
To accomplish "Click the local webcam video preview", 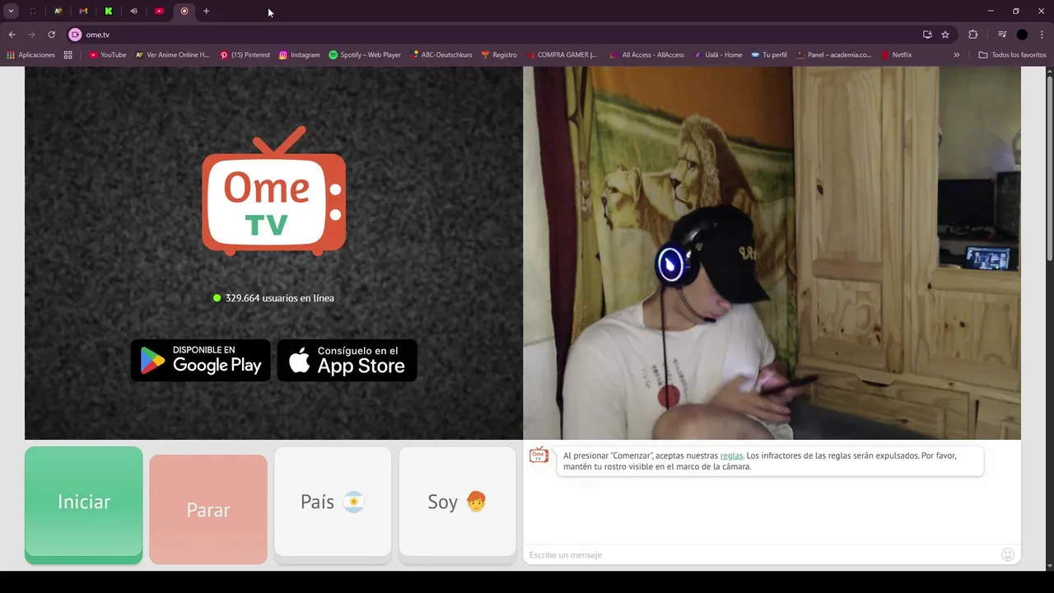I will click(x=772, y=253).
